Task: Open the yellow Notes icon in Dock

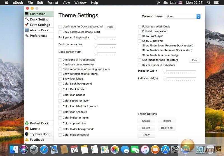Action: point(85,150)
